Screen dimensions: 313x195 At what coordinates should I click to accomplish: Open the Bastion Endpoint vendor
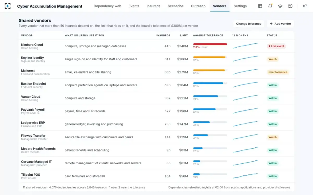point(33,84)
